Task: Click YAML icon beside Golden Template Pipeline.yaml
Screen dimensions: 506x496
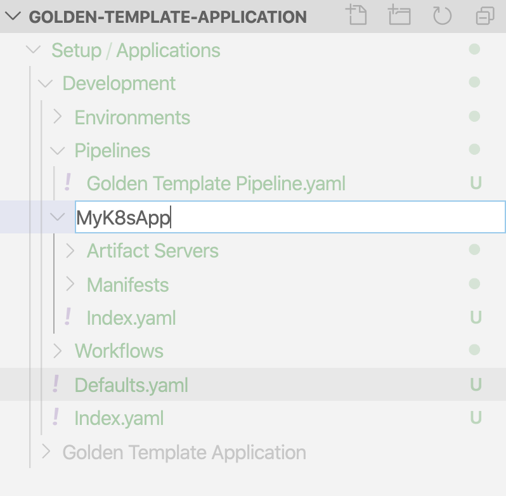Action: click(x=67, y=183)
